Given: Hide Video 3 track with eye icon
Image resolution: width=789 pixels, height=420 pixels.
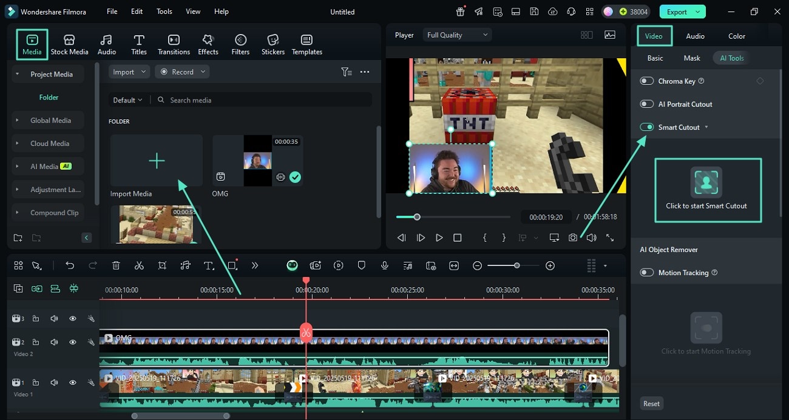Looking at the screenshot, I should [73, 318].
